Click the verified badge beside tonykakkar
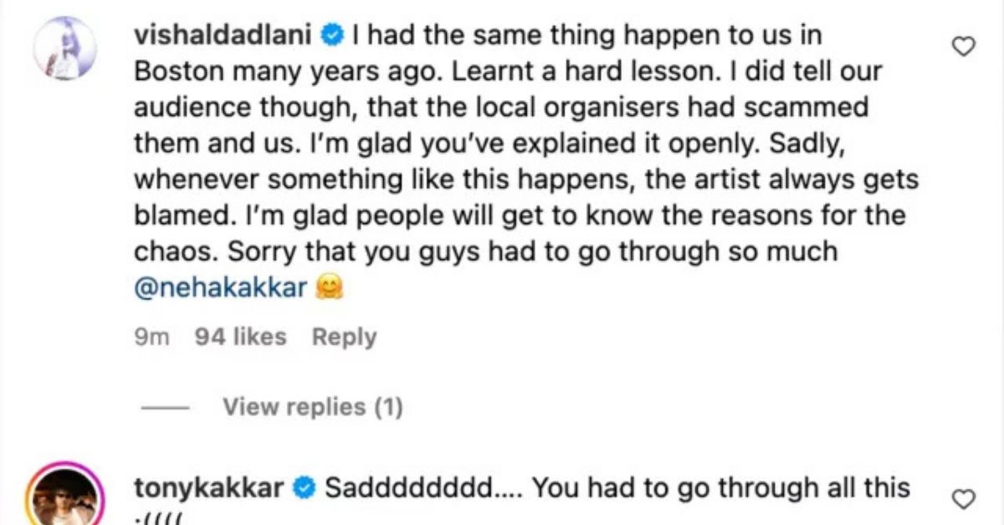The image size is (1004, 525). (x=304, y=487)
